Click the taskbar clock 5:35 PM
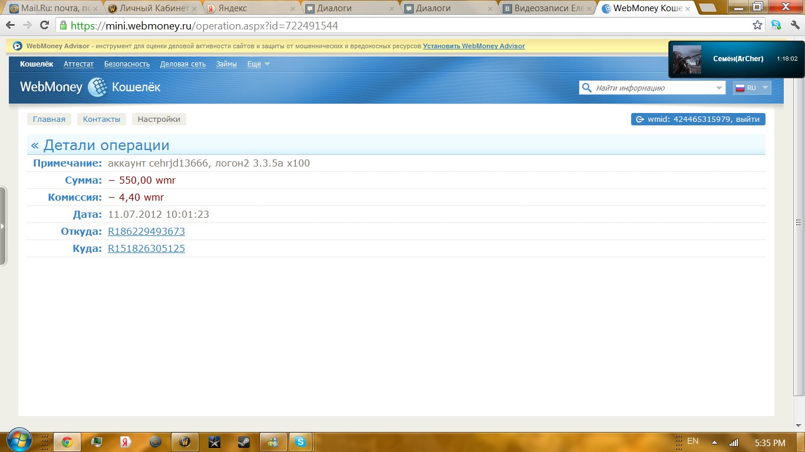The width and height of the screenshot is (805, 452). pyautogui.click(x=770, y=443)
